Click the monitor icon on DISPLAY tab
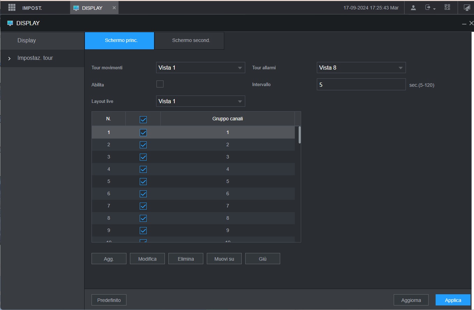 (76, 8)
